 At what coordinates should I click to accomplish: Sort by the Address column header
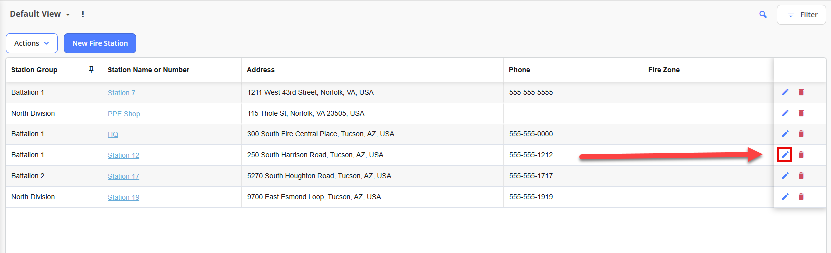click(x=261, y=70)
